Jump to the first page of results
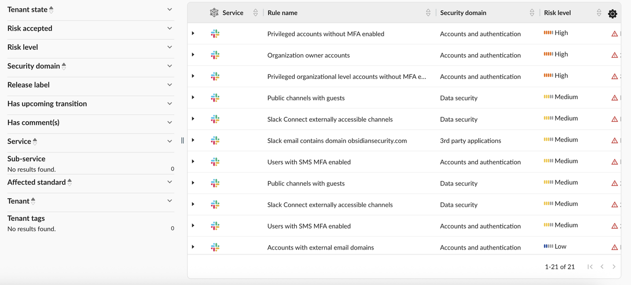The image size is (631, 285). pyautogui.click(x=590, y=267)
